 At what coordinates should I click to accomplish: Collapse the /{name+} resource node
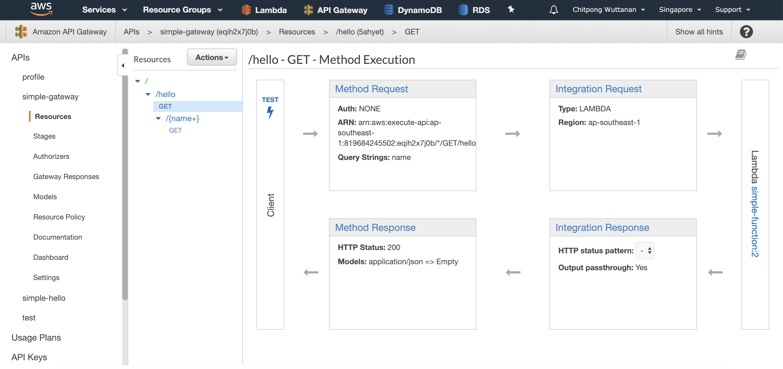tap(158, 118)
